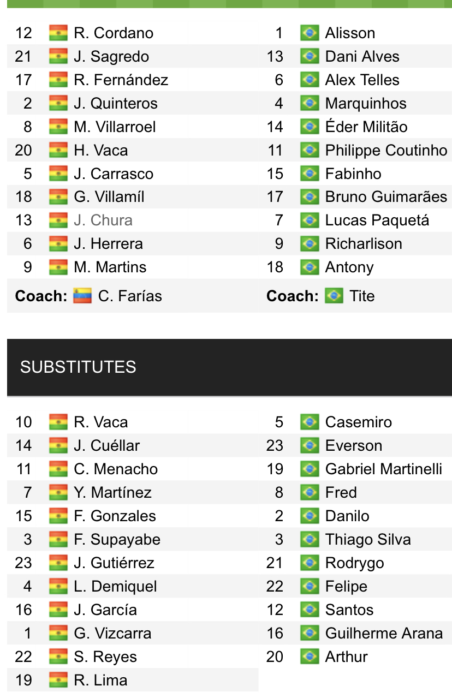452x698 pixels.
Task: Click the flag icon beside Casemiro
Action: 310,422
